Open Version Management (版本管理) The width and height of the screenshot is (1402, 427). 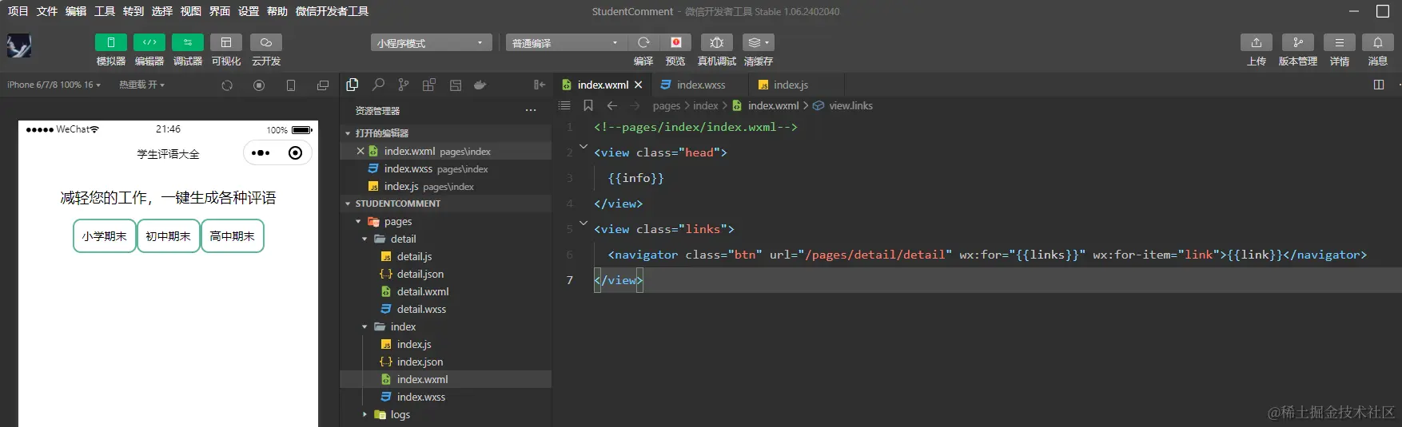(x=1297, y=42)
